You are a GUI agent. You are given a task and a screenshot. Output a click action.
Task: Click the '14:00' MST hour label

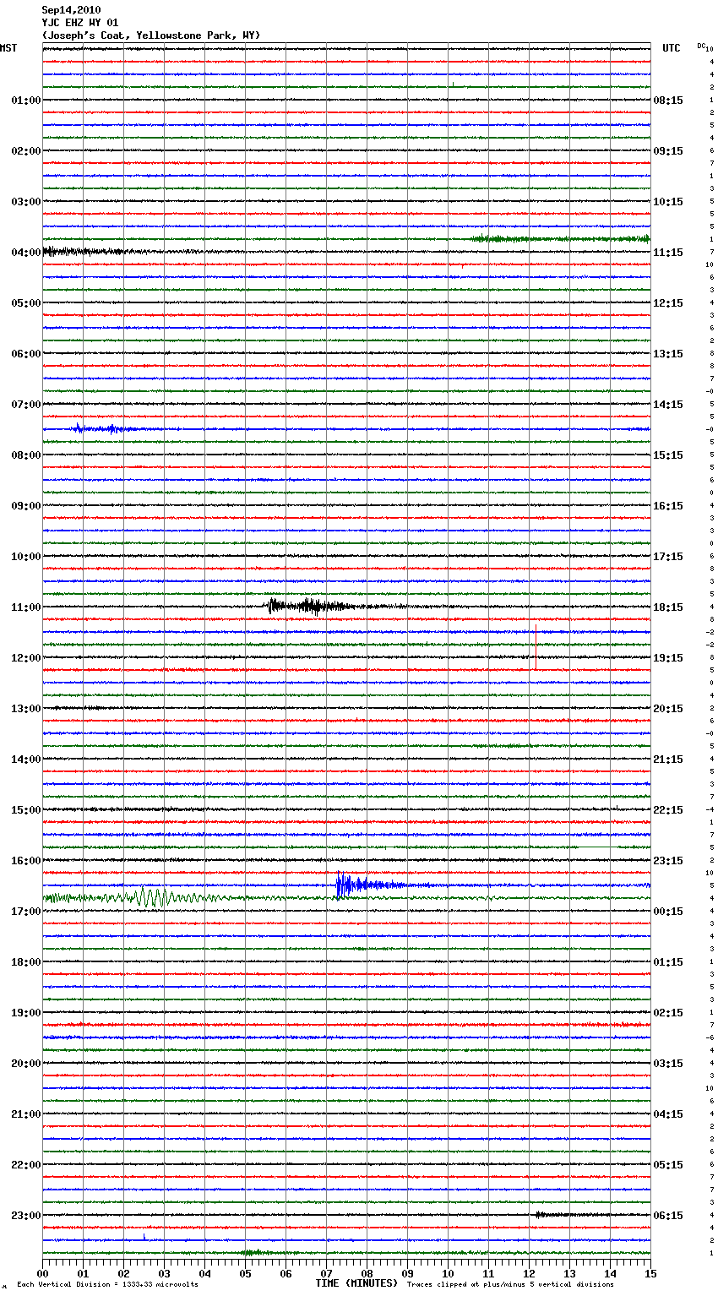coord(26,760)
